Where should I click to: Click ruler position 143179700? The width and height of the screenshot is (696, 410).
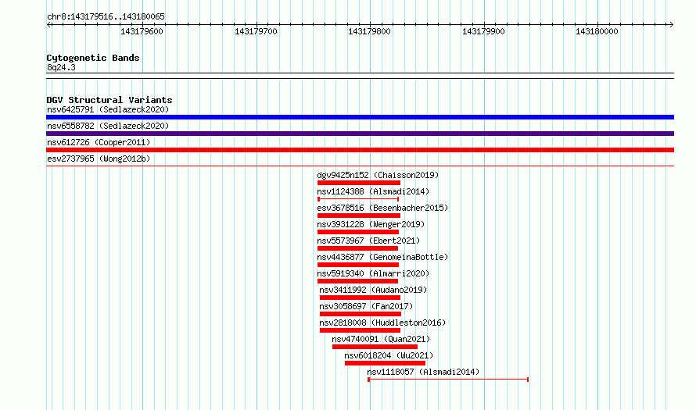click(257, 31)
